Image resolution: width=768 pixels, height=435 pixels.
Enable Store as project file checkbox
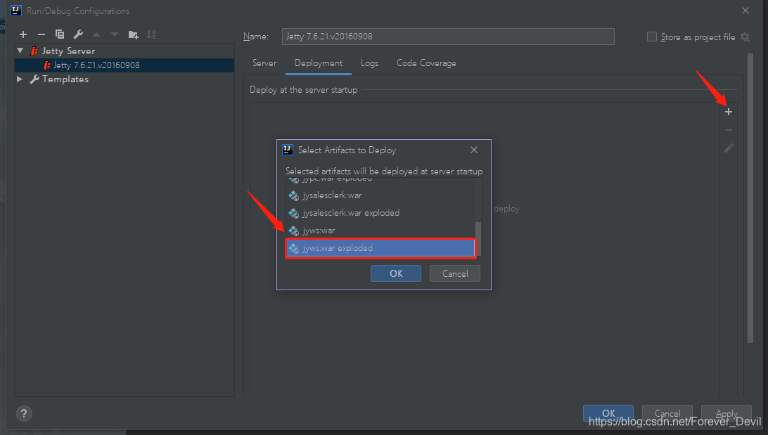[x=651, y=37]
